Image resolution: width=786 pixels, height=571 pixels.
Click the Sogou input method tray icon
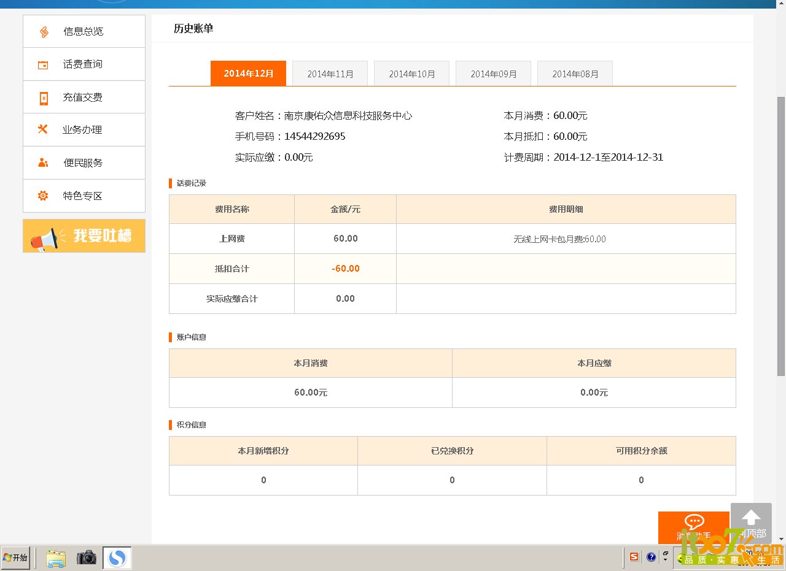pyautogui.click(x=634, y=557)
